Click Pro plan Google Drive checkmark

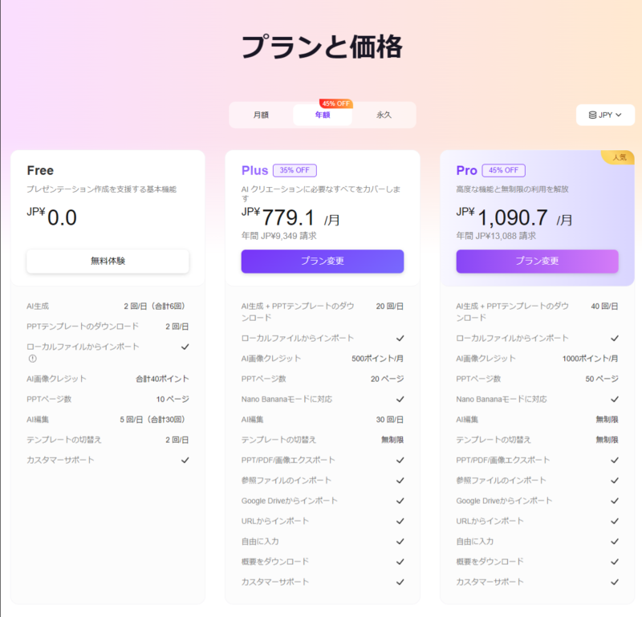point(615,501)
